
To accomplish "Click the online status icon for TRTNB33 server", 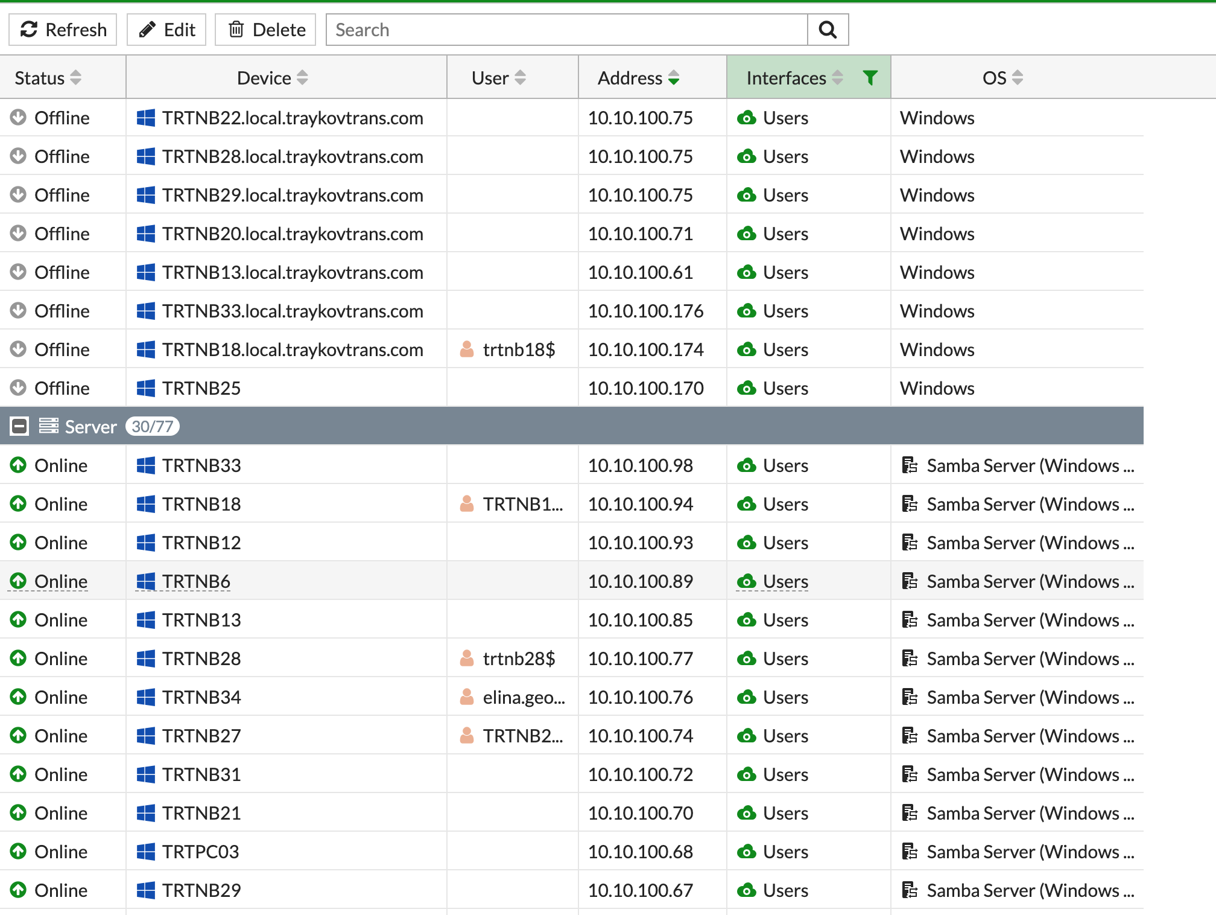I will point(18,465).
